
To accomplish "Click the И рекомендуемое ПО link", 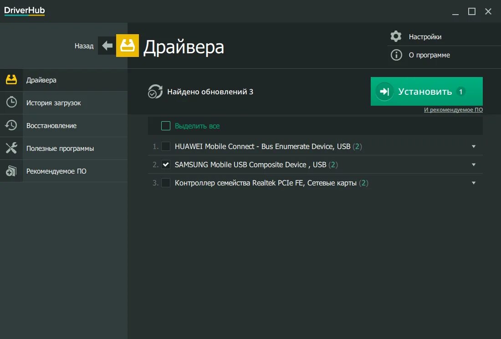I will click(453, 110).
